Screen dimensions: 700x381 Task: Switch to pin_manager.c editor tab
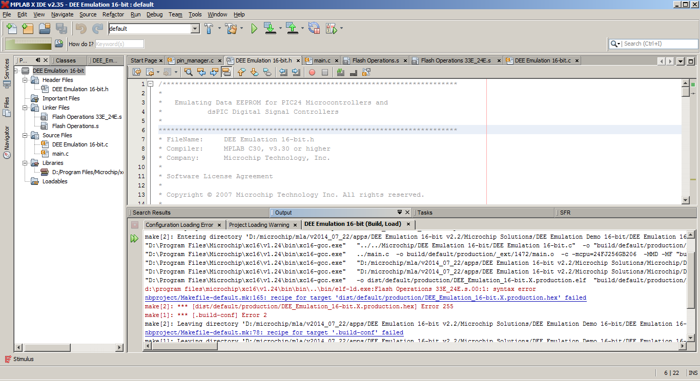[195, 60]
